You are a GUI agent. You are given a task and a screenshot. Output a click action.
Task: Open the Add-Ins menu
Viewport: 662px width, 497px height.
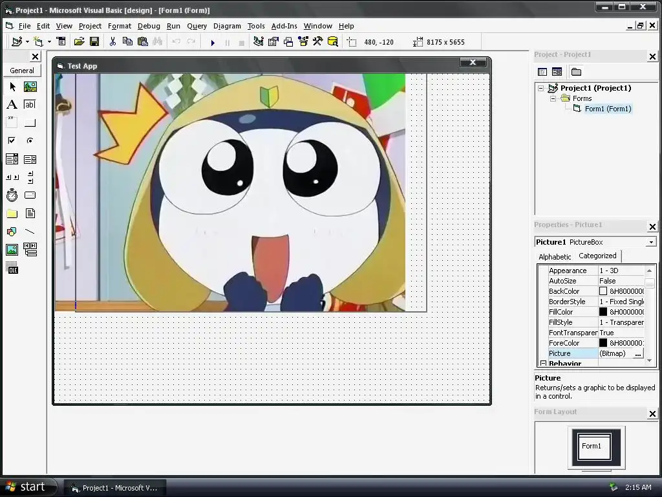pos(284,26)
